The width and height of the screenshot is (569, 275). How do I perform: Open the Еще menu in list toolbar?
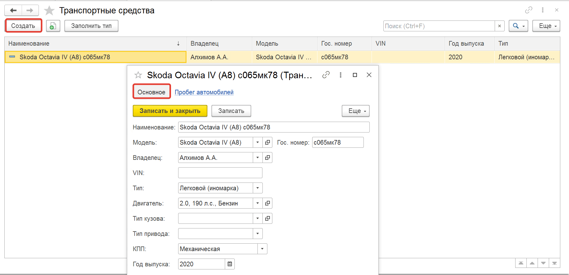coord(546,26)
